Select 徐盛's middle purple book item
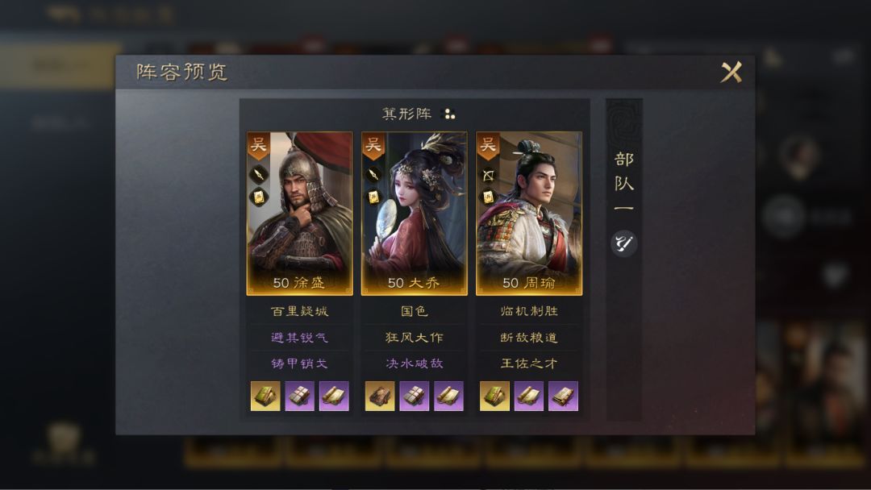The height and width of the screenshot is (490, 871). pos(299,396)
